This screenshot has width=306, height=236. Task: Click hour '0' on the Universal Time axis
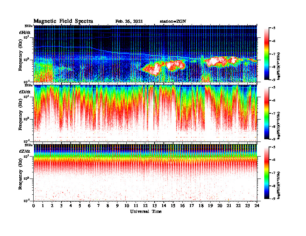click(x=34, y=206)
